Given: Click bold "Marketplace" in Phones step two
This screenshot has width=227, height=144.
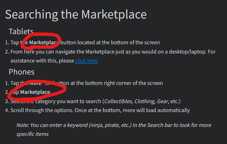Looking at the screenshot, I should (35, 92).
